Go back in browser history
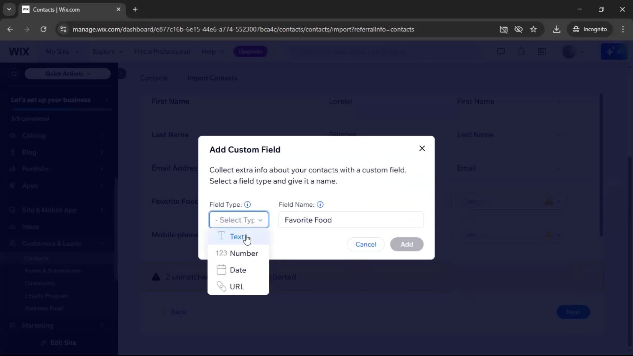The image size is (633, 356). coord(10,29)
